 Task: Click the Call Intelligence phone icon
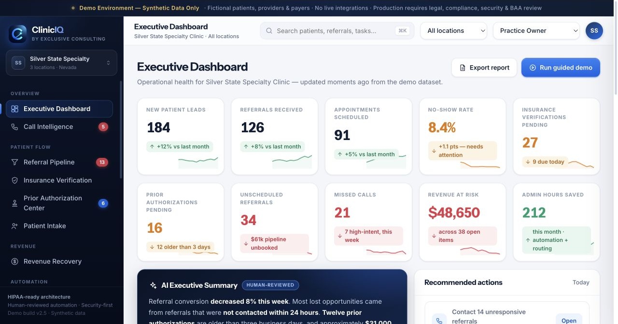click(x=14, y=127)
